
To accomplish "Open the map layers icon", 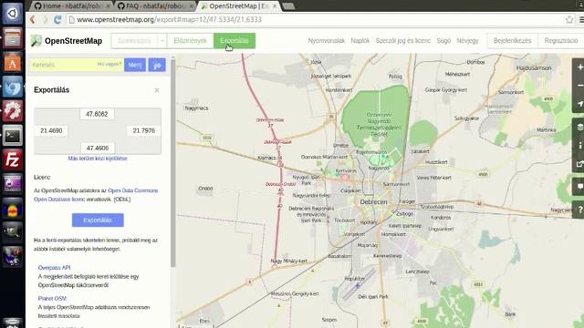I will point(579,128).
